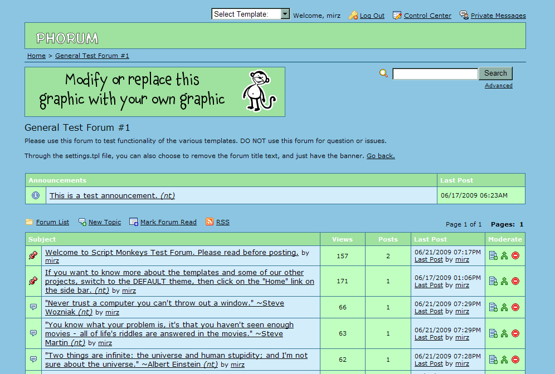Click page number 1 next to Pages
555x374 pixels.
pos(522,224)
